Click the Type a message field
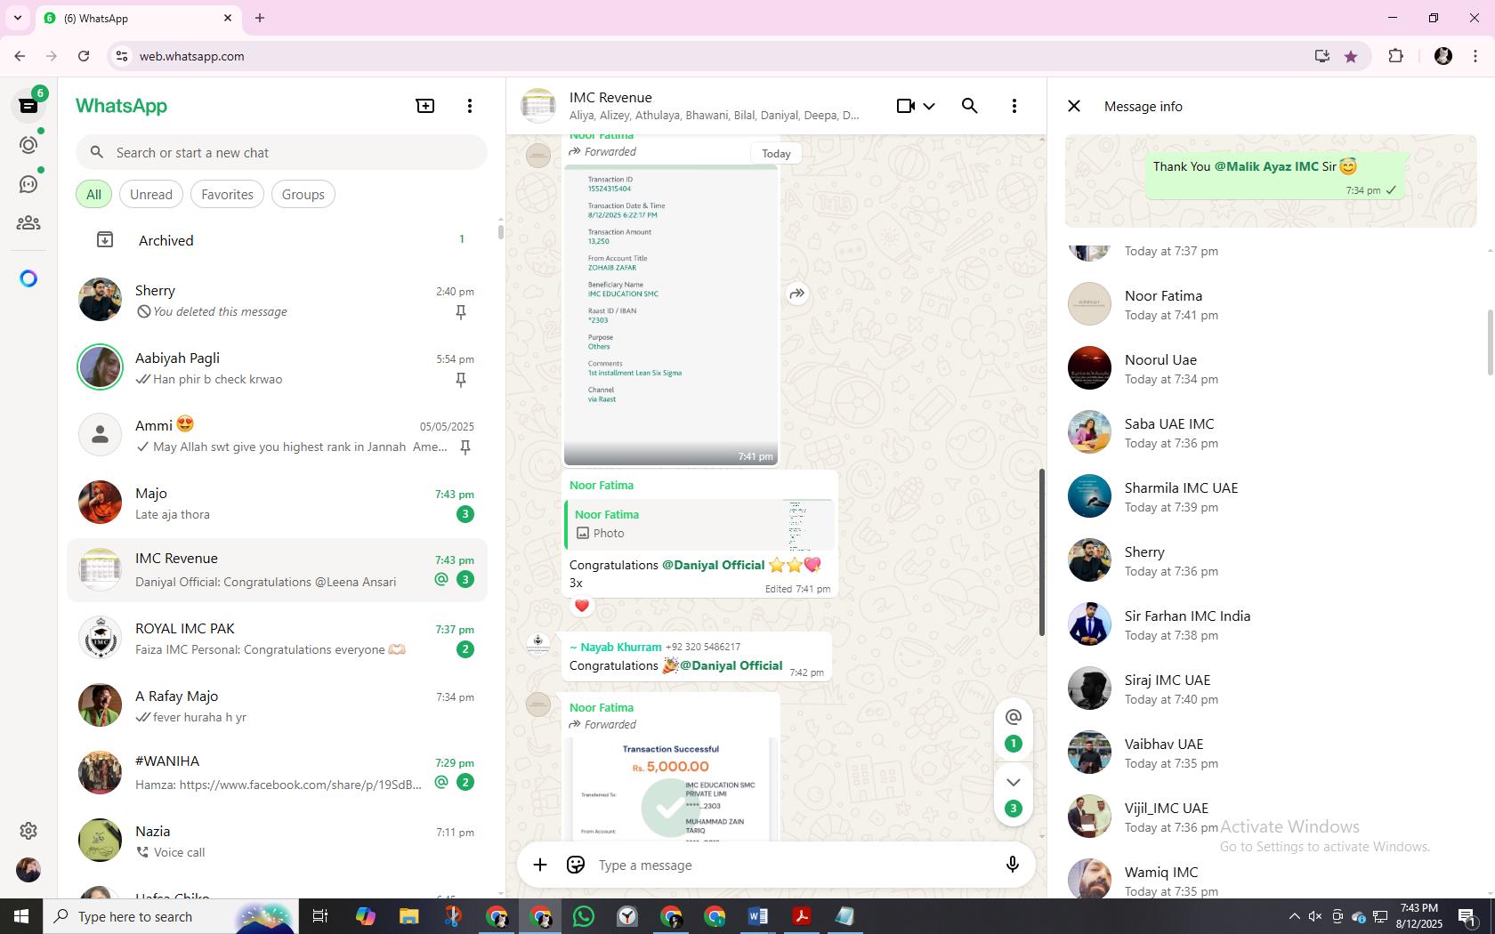The image size is (1495, 934). tap(792, 865)
